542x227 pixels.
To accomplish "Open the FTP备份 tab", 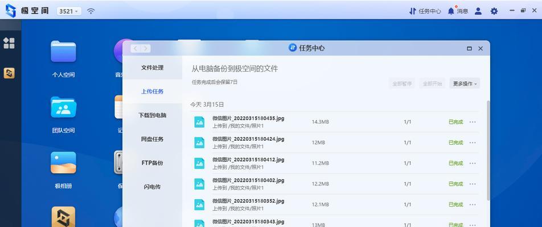I will tap(152, 163).
